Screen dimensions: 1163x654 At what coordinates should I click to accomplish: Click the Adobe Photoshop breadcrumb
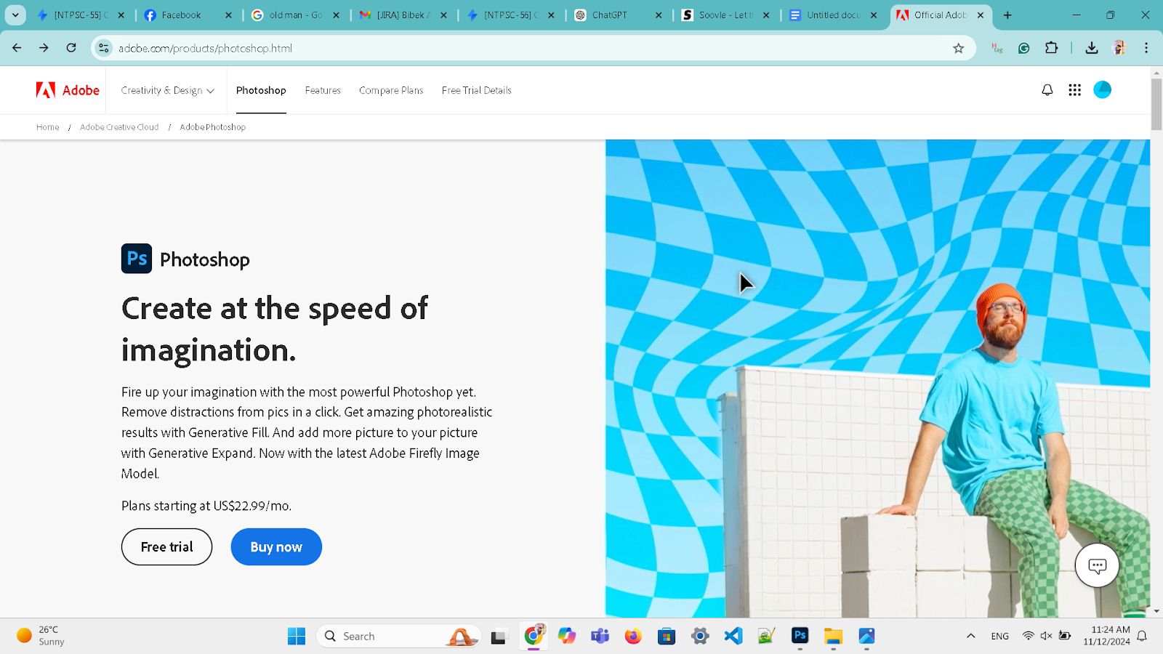pos(213,127)
